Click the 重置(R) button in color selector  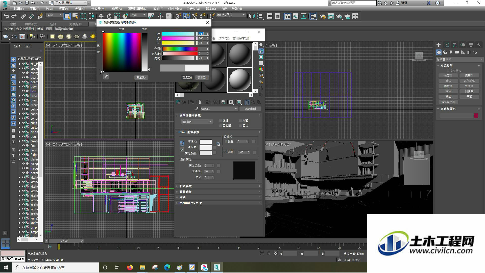pos(141,77)
